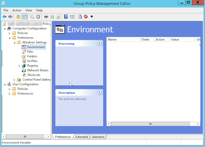Click the Network Shares tree icon

point(24,70)
